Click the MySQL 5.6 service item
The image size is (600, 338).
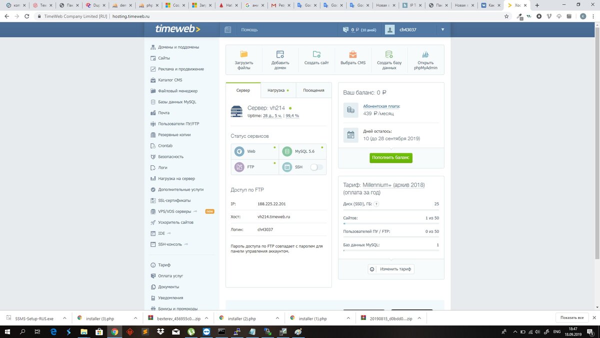click(302, 151)
